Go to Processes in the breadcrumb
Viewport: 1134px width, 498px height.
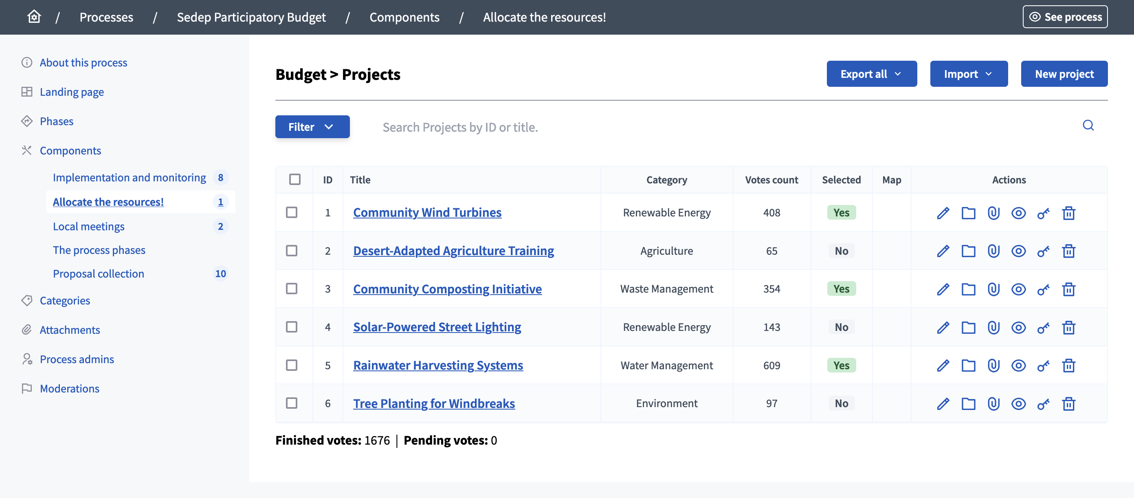(106, 17)
